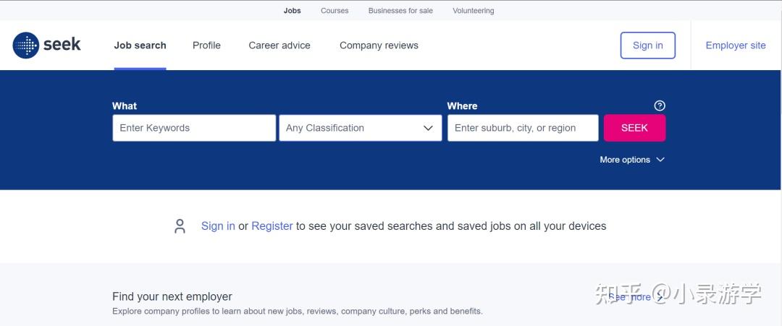Viewport: 782px width, 326px height.
Task: Open the Any Classification dropdown
Action: tap(360, 128)
